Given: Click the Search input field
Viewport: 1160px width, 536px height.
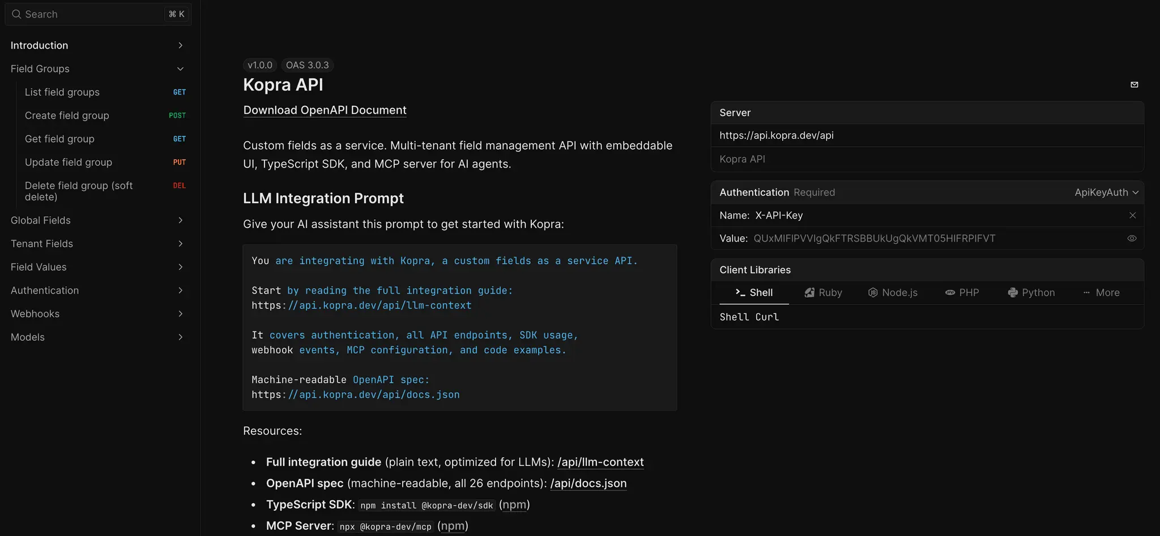Looking at the screenshot, I should tap(98, 14).
